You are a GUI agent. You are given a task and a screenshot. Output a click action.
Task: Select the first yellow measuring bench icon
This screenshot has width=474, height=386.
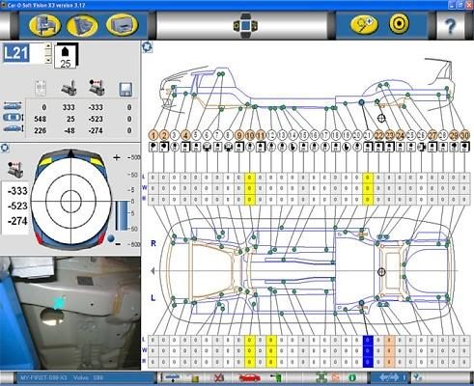click(44, 25)
